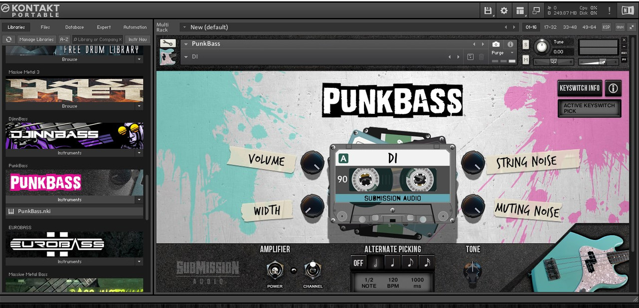This screenshot has height=308, width=639.
Task: Turn alternate picking OFF
Action: 358,263
